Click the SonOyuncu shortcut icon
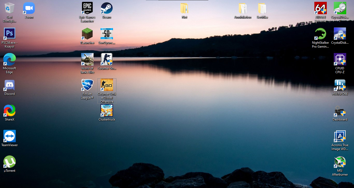The image size is (354, 188). pos(107,34)
